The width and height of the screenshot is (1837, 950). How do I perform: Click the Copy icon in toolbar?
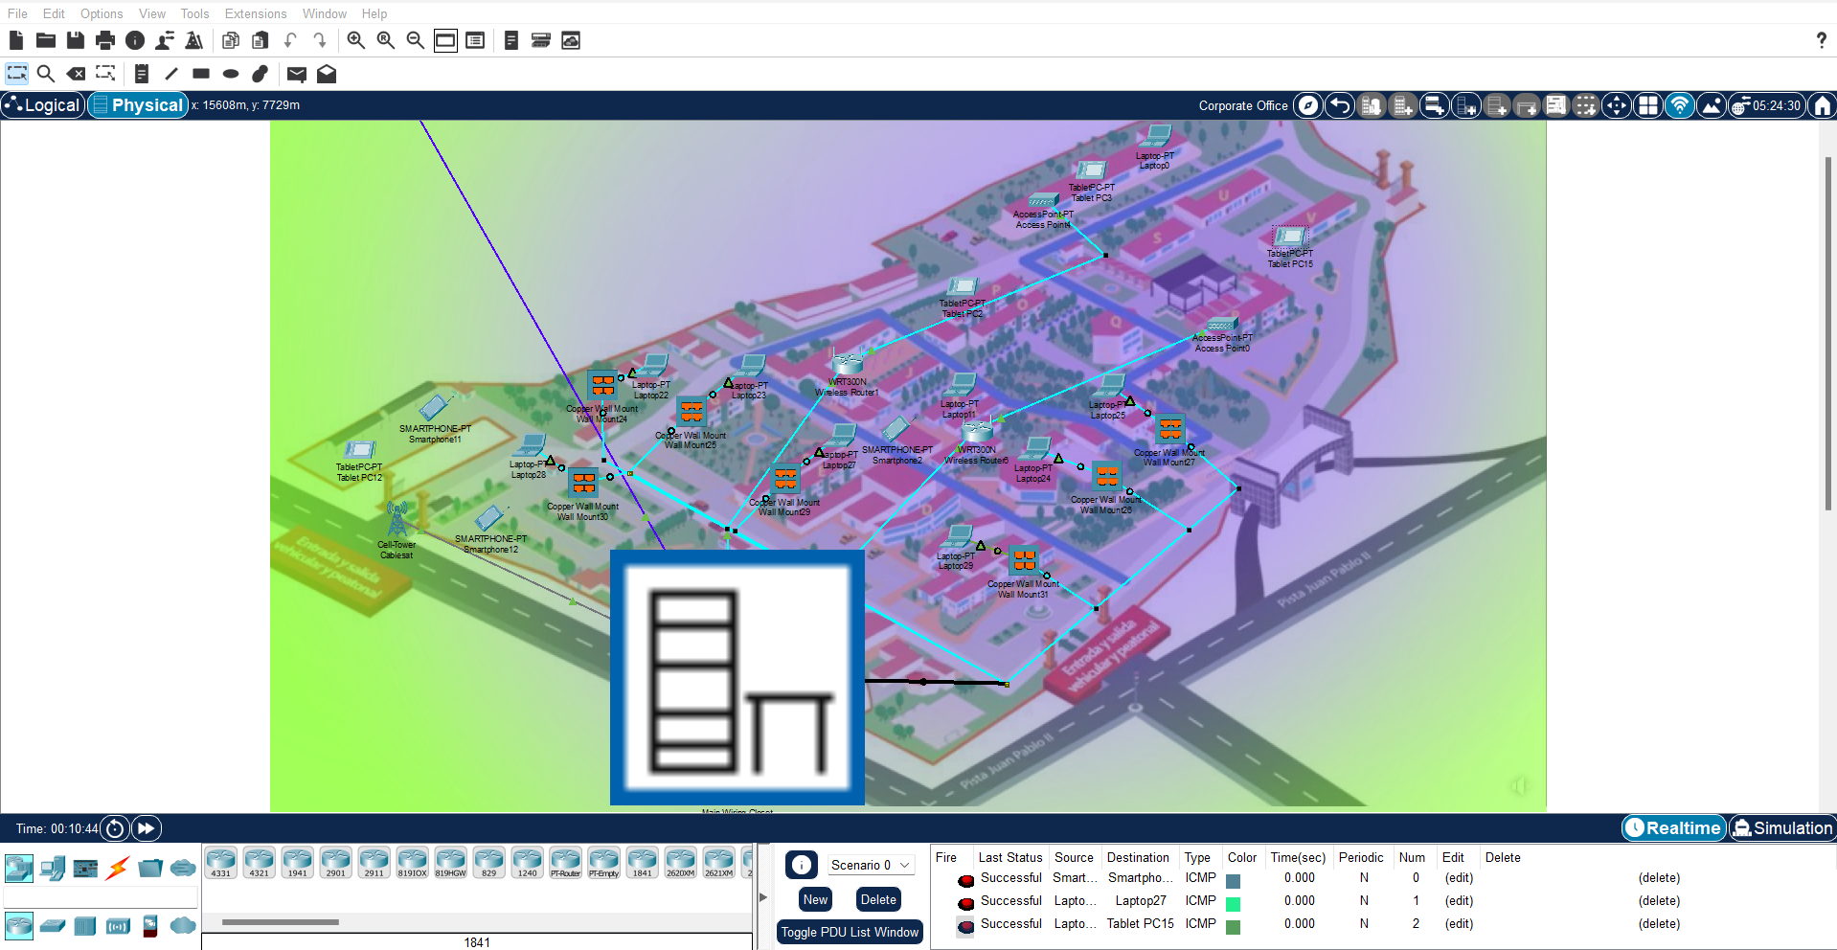coord(230,40)
